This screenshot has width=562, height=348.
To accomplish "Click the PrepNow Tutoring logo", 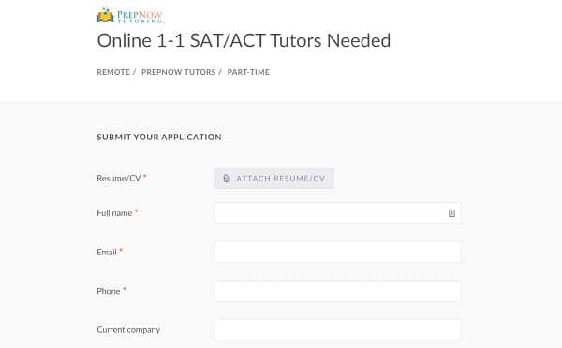I will pos(130,15).
